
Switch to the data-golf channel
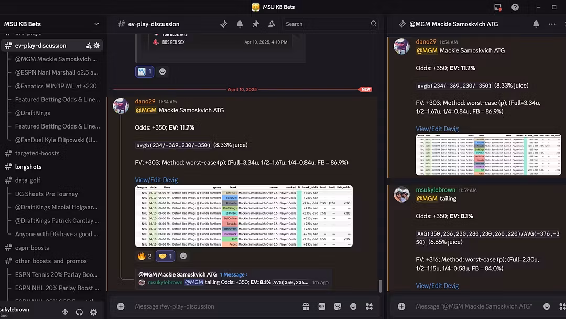pyautogui.click(x=27, y=180)
